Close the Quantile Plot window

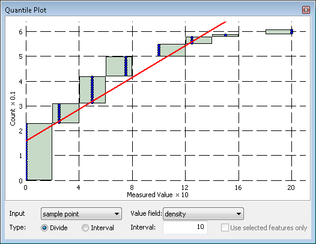[x=306, y=10]
